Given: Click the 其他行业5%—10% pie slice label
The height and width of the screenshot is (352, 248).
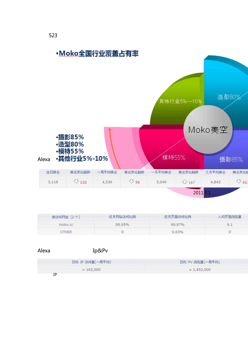Looking at the screenshot, I should pos(180,101).
